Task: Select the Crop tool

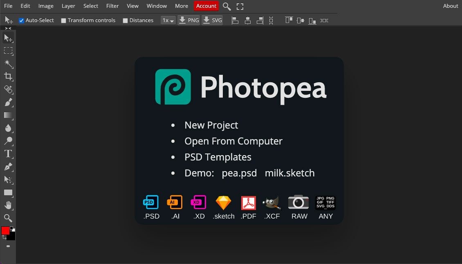Action: [x=8, y=77]
